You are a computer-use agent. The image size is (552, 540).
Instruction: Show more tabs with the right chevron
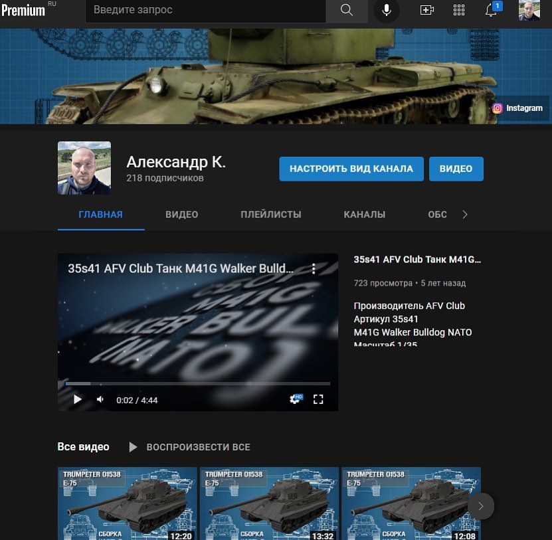465,215
